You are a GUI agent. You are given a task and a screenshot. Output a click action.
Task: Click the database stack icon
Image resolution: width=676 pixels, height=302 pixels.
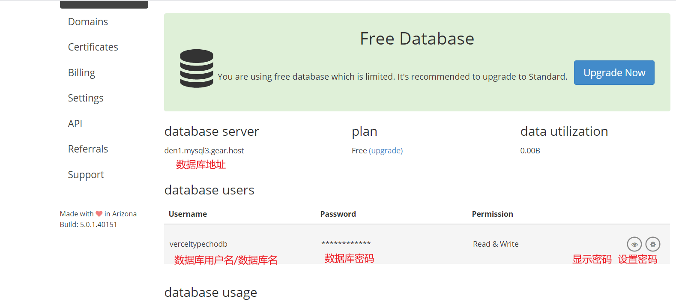pos(197,69)
